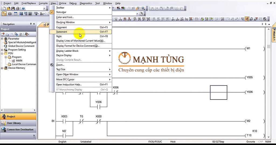
Task: Switch to Connection Destination pane
Action: 20,129
